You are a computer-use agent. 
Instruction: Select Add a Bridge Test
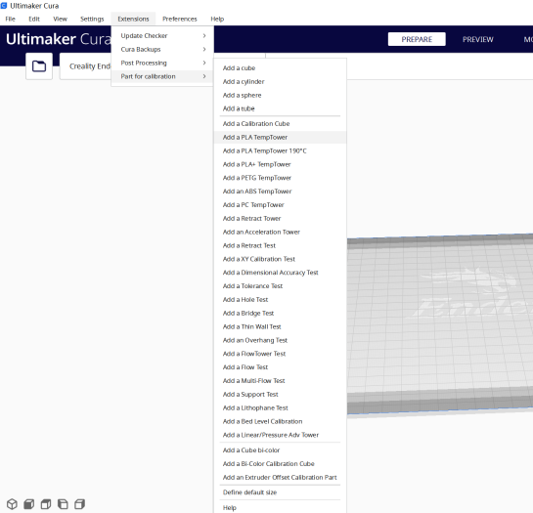[280, 314]
